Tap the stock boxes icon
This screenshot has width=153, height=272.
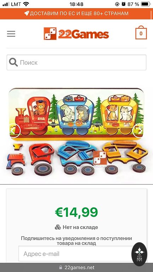[x=58, y=227]
